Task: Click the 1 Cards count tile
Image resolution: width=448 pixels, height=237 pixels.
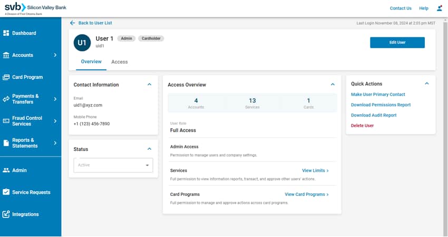Action: coord(308,103)
